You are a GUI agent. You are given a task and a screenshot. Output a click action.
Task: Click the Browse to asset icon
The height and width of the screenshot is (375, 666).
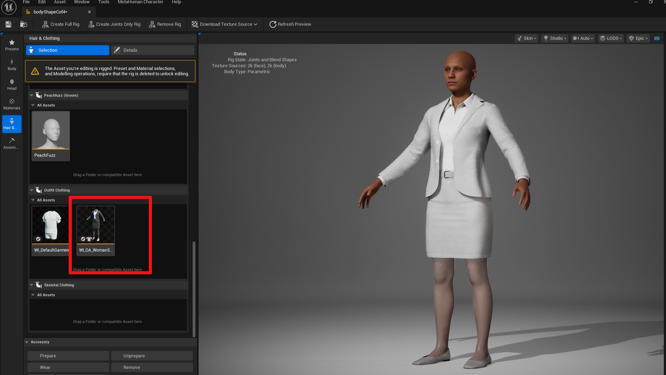pyautogui.click(x=23, y=24)
